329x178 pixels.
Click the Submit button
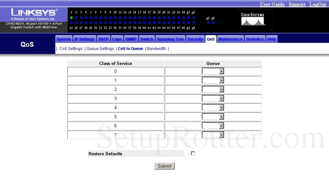164,166
